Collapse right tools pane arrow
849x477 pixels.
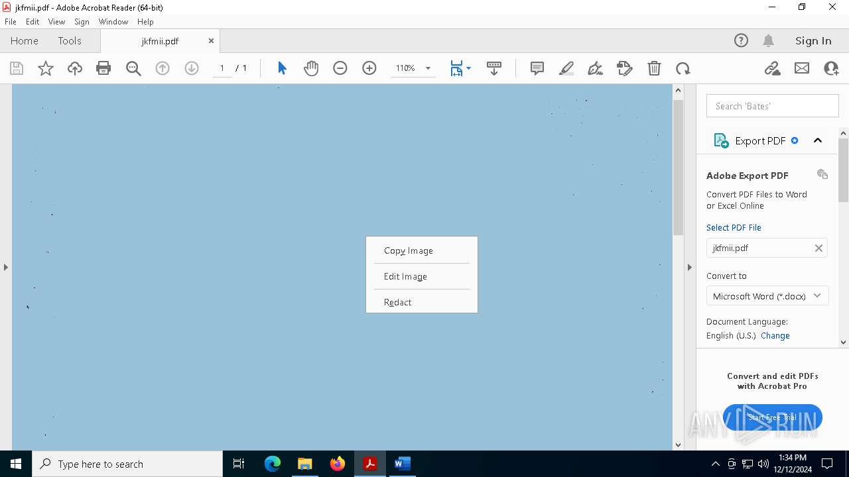[x=689, y=267]
